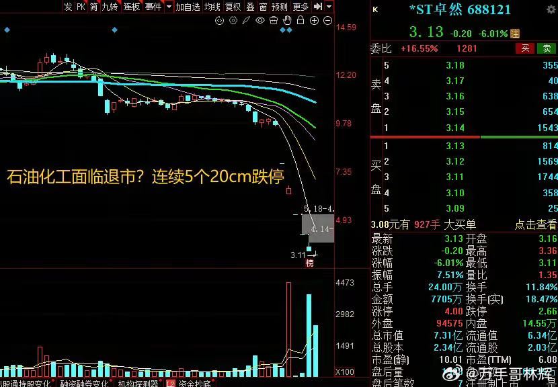The height and width of the screenshot is (387, 558).
Task: Click the 委比 +16.55% value
Action: click(420, 49)
